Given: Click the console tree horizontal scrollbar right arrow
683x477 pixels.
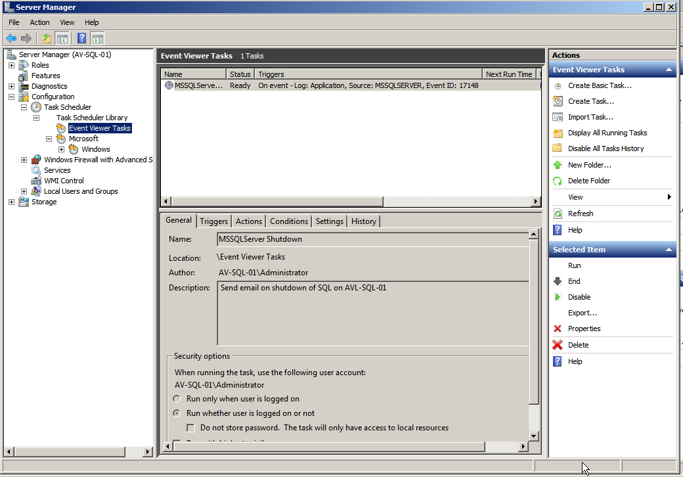Looking at the screenshot, I should tap(148, 452).
